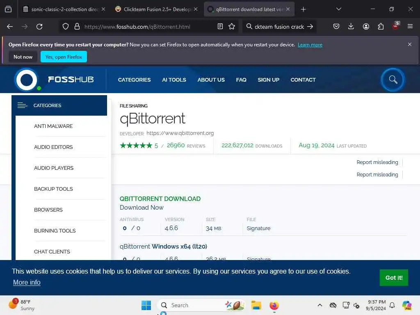Dismiss the Firefox startup notification bar
This screenshot has width=420, height=315.
(410, 44)
